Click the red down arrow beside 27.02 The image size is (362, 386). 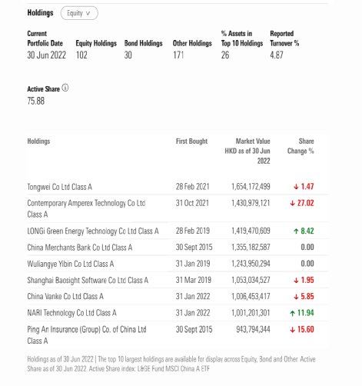tap(293, 203)
